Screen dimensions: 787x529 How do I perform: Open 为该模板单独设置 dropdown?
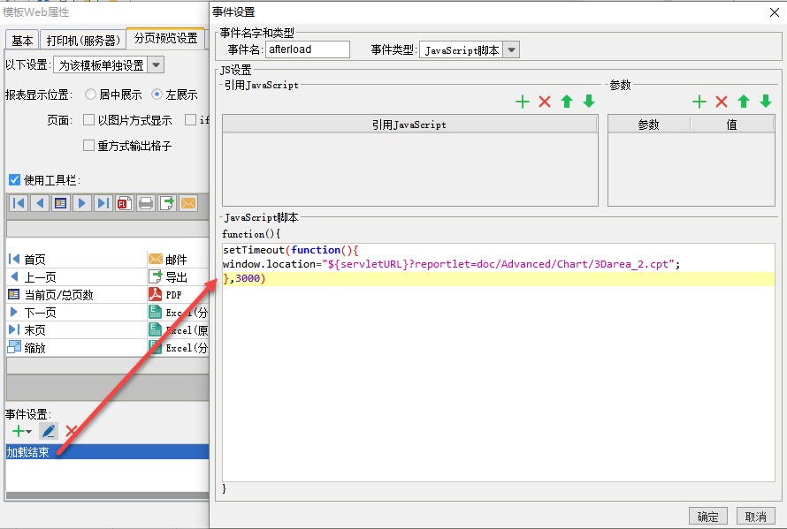point(157,65)
